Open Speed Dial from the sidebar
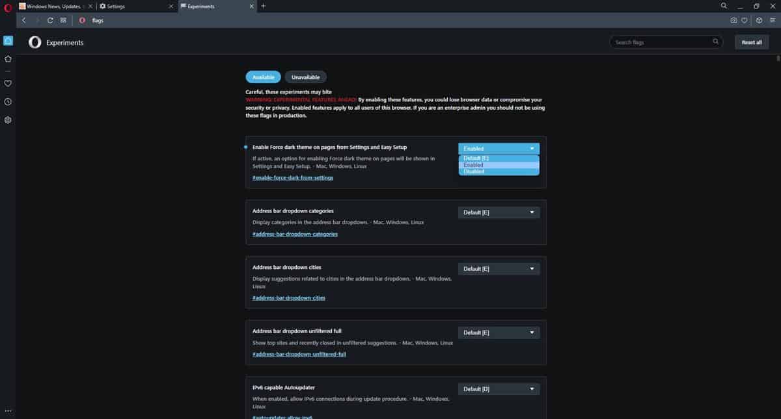Screen dimensions: 781x419 coord(8,58)
